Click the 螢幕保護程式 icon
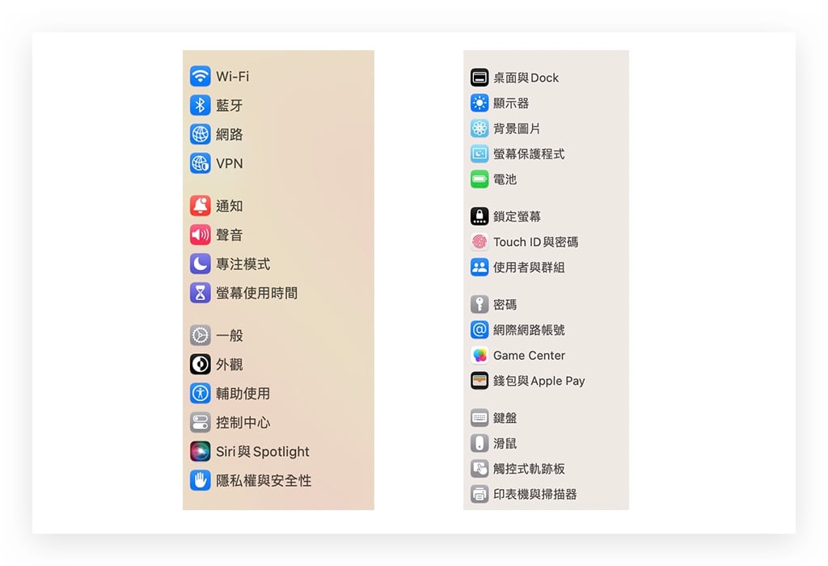 tap(479, 154)
